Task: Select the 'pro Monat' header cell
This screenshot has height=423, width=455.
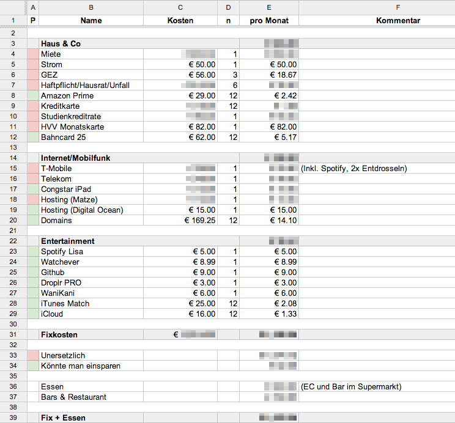Action: (269, 20)
